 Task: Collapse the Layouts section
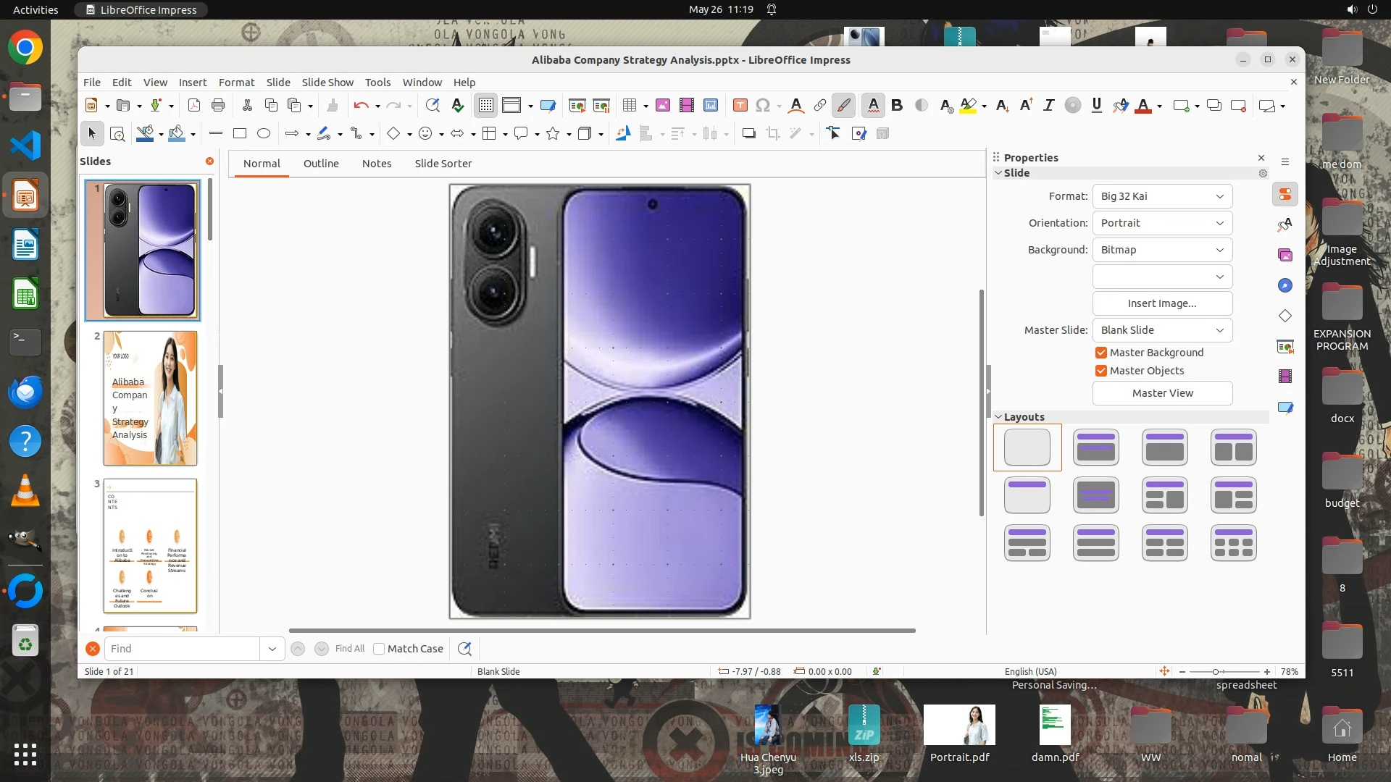[999, 417]
